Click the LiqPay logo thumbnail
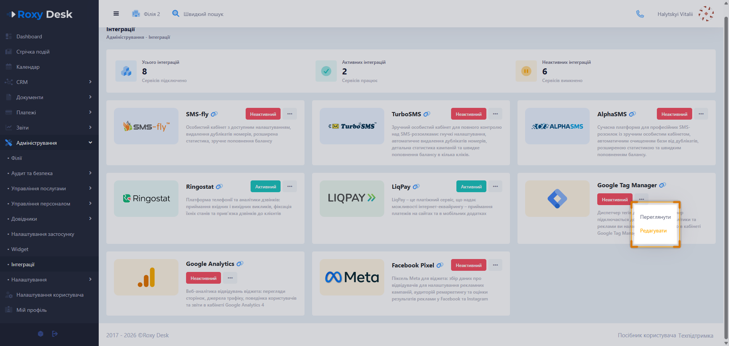Viewport: 729px width, 346px height. [x=352, y=199]
